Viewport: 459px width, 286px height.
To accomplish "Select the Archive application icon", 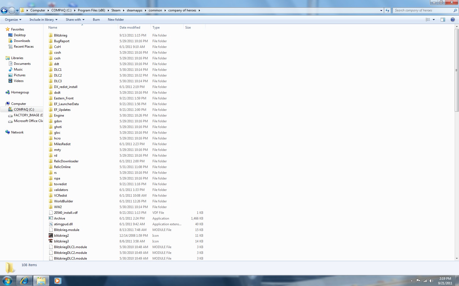I will coord(51,218).
